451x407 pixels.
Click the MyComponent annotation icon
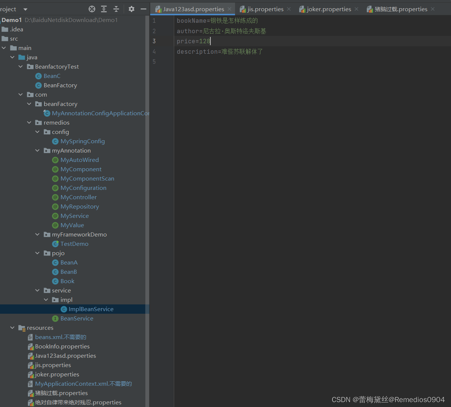[x=55, y=169]
